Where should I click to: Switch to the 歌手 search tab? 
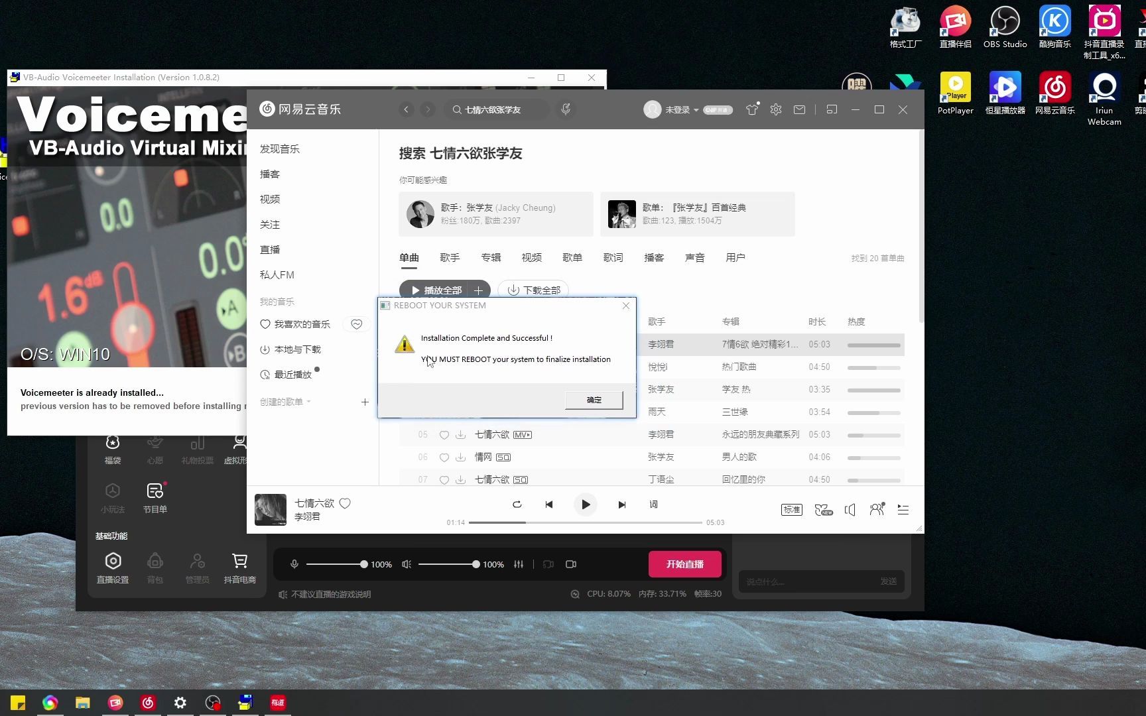(x=450, y=258)
